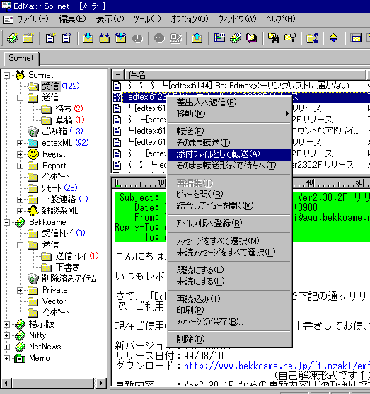
Task: Click the move-to-folder arrows icon
Action: [x=312, y=38]
